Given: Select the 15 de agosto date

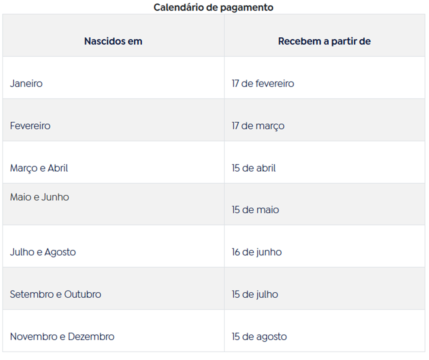Looking at the screenshot, I should [x=259, y=336].
